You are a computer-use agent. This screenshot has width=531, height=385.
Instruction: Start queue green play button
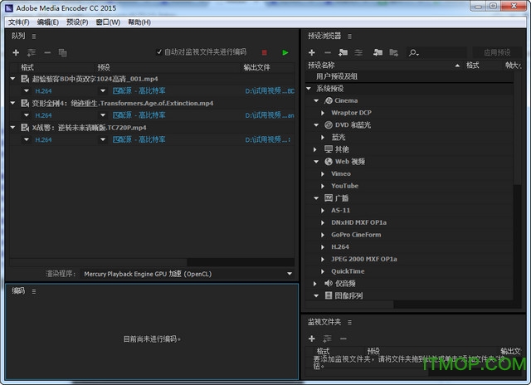tap(285, 52)
